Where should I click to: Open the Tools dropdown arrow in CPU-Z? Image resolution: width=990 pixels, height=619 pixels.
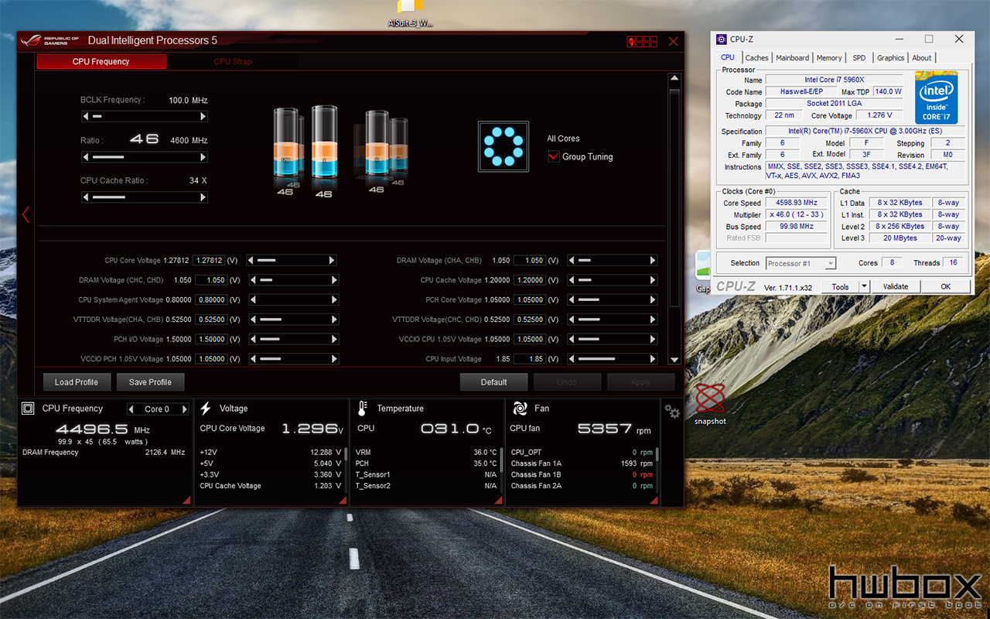(863, 287)
